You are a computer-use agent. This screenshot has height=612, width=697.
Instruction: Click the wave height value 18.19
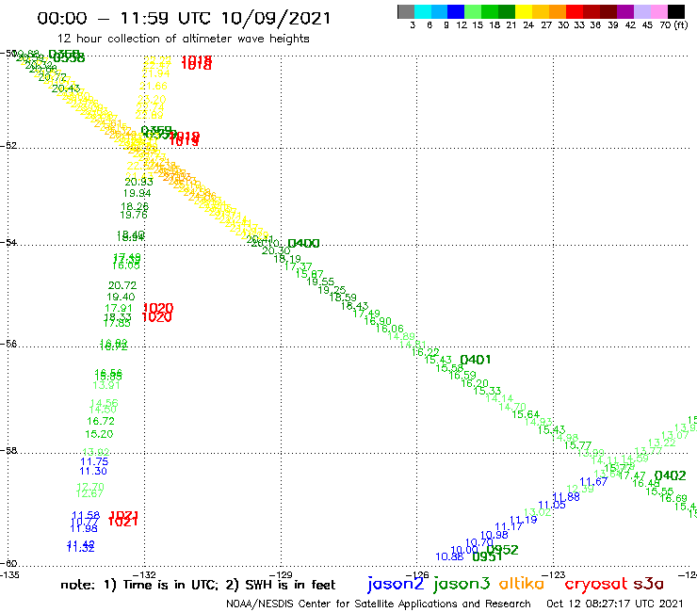coord(286,259)
